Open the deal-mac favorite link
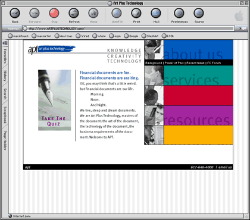The width and height of the screenshot is (250, 220). 64,36
